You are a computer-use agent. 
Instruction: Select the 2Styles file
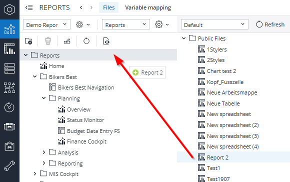point(215,60)
